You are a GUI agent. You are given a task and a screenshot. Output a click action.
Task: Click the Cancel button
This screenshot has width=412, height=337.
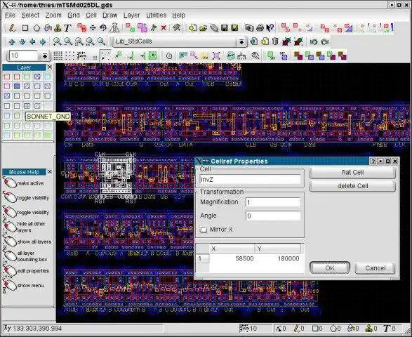tap(375, 268)
